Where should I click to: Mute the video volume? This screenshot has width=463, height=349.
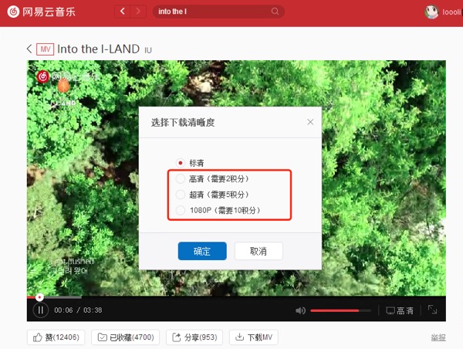coord(301,310)
